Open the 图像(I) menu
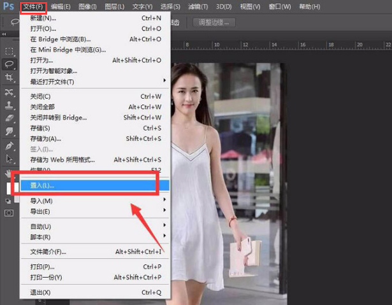Image resolution: width=392 pixels, height=305 pixels. pyautogui.click(x=87, y=6)
